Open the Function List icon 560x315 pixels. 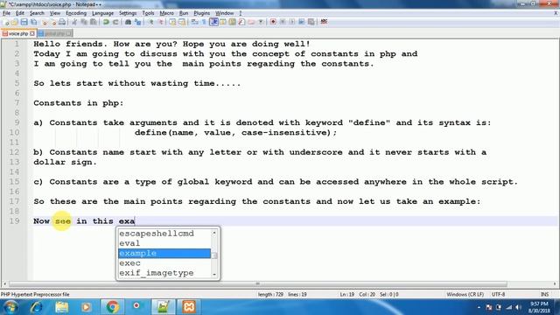click(x=241, y=22)
